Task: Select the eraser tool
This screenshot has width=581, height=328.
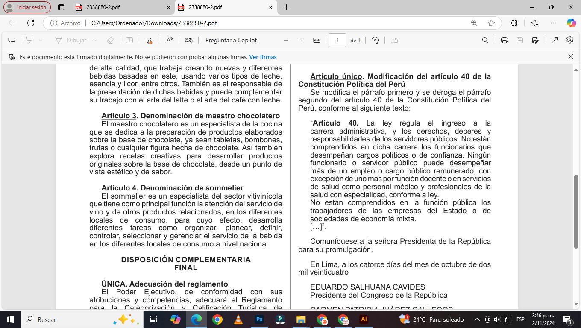Action: pos(110,40)
